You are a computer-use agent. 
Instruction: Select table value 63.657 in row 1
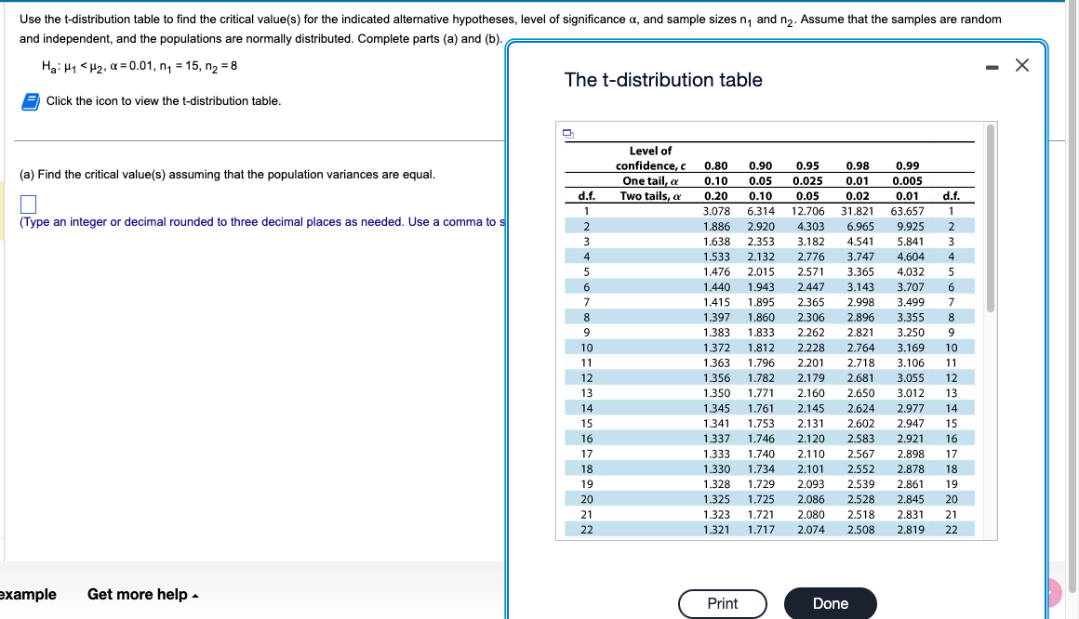pos(908,211)
